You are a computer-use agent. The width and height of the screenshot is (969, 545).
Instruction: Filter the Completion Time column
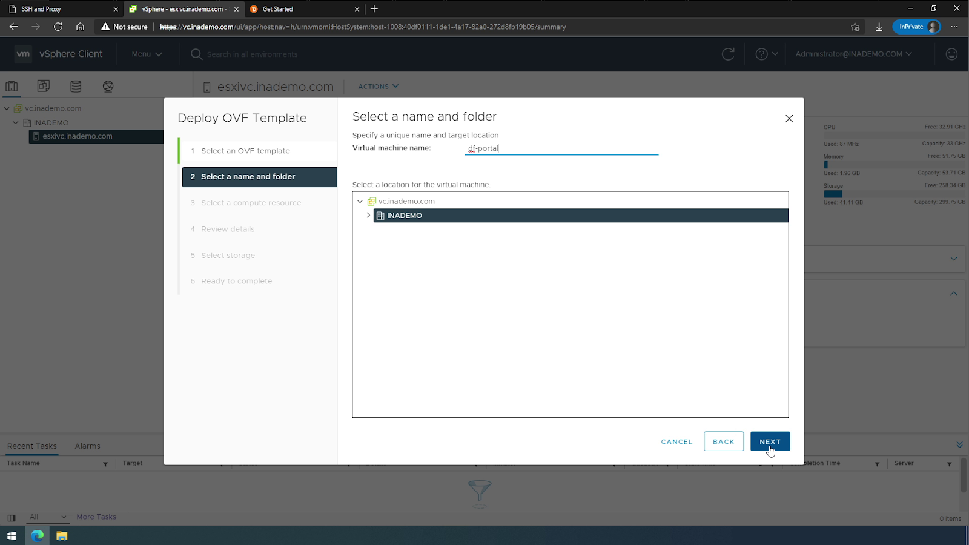pos(877,464)
